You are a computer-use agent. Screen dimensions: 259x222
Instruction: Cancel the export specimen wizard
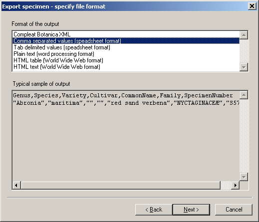(x=234, y=210)
